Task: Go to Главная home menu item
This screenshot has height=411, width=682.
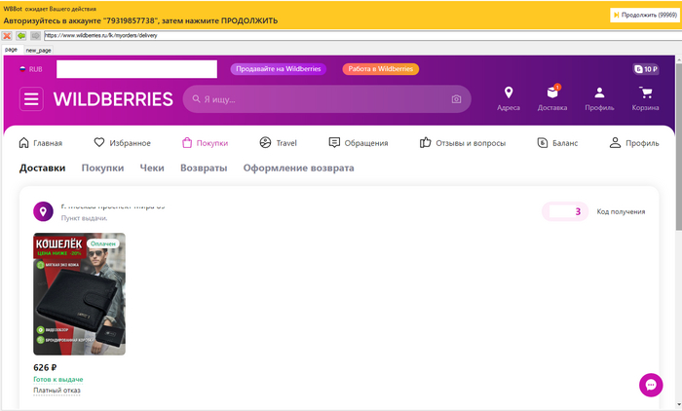Action: 41,142
